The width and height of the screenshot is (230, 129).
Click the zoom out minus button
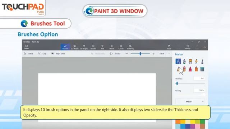coord(127,54)
